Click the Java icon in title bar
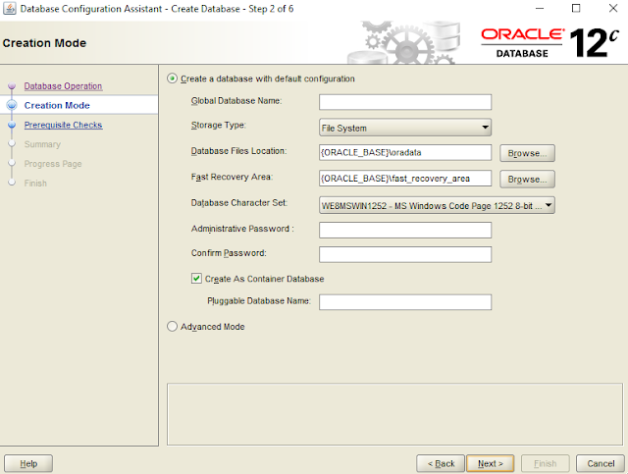 click(x=10, y=9)
